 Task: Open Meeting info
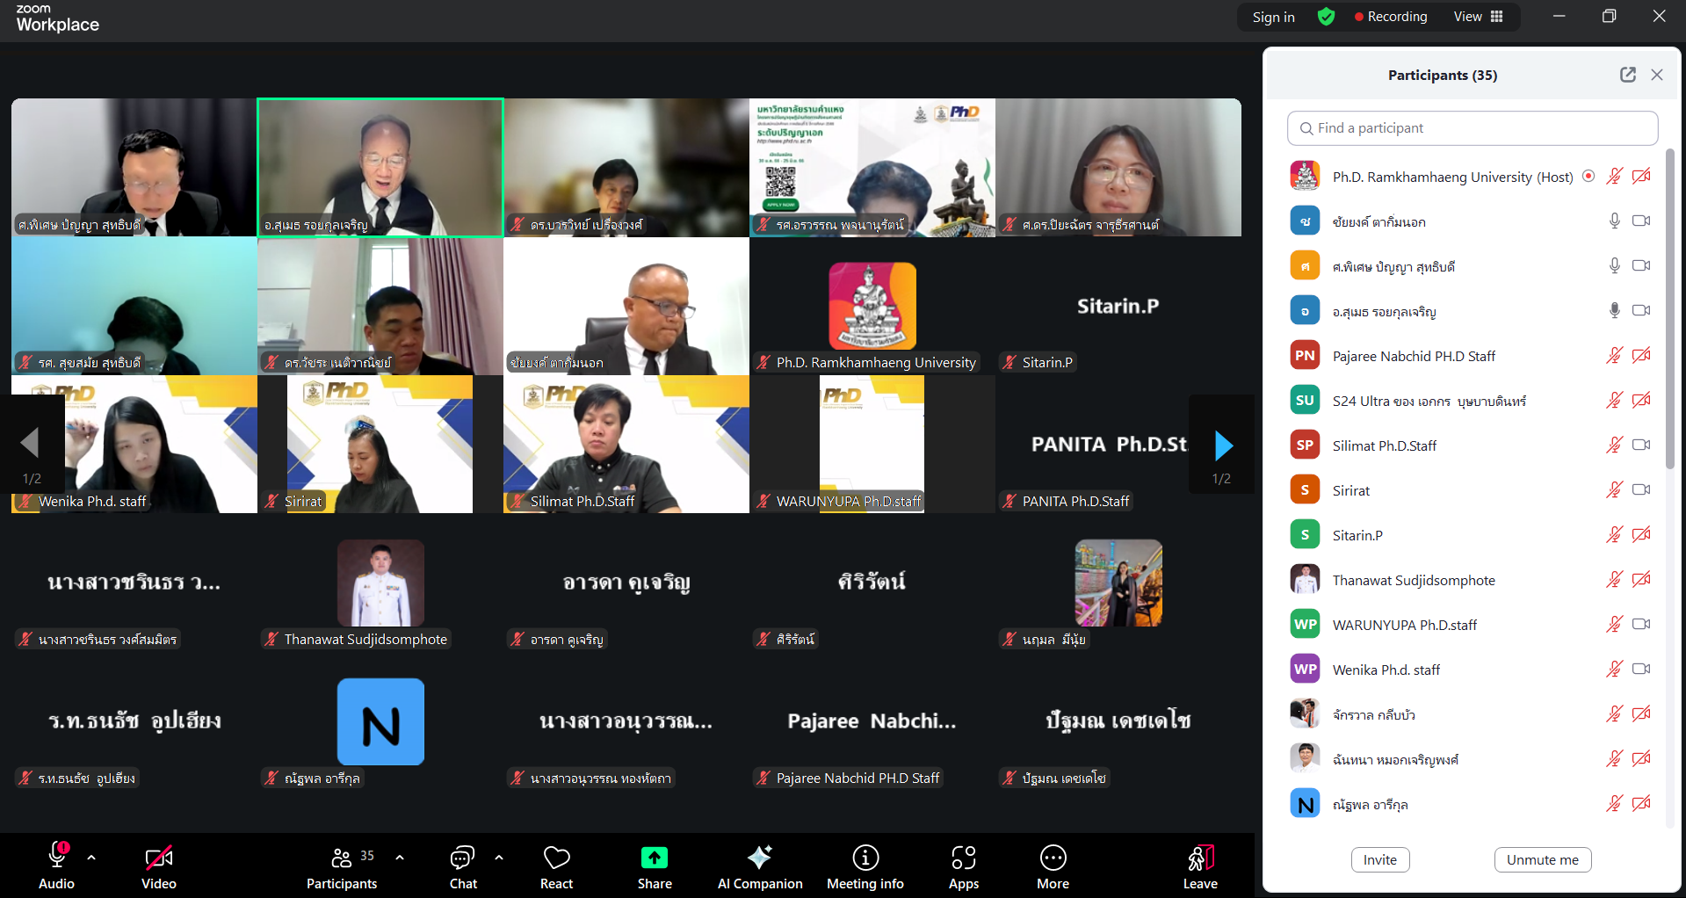click(865, 866)
